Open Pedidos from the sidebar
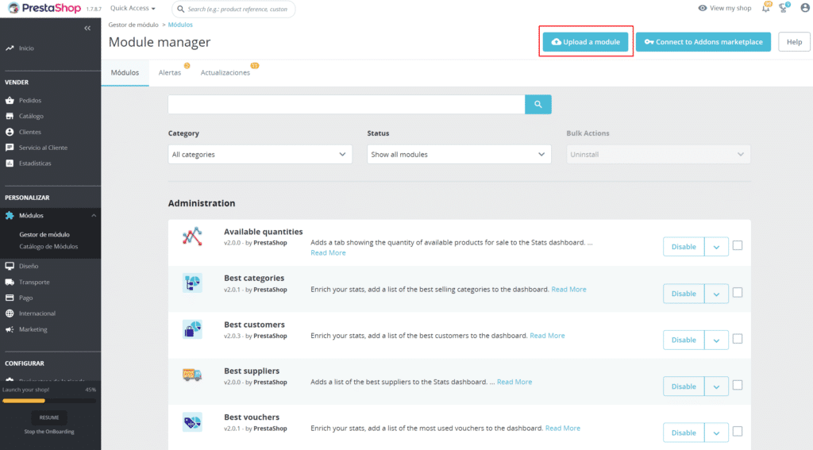Viewport: 813px width, 450px height. coord(30,101)
